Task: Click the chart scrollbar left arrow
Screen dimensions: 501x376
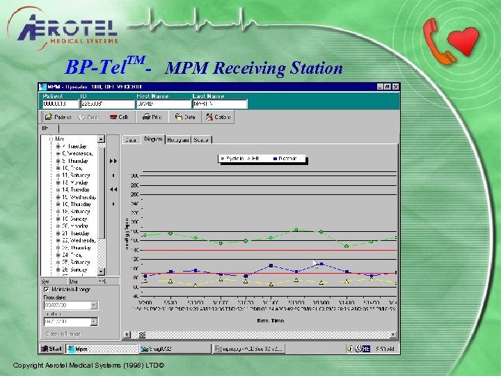Action: 127,335
